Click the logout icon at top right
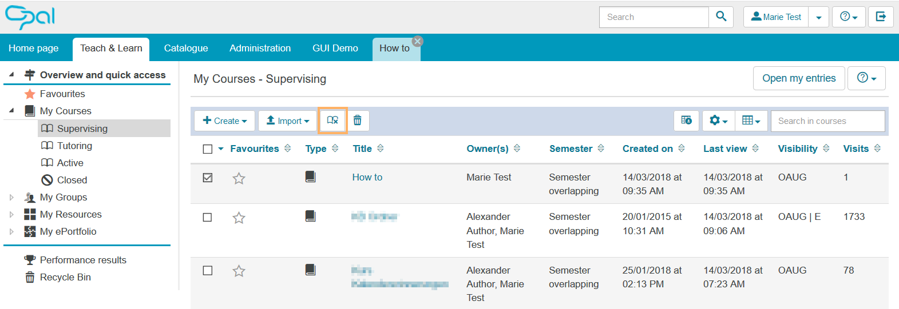The height and width of the screenshot is (309, 899). (881, 17)
